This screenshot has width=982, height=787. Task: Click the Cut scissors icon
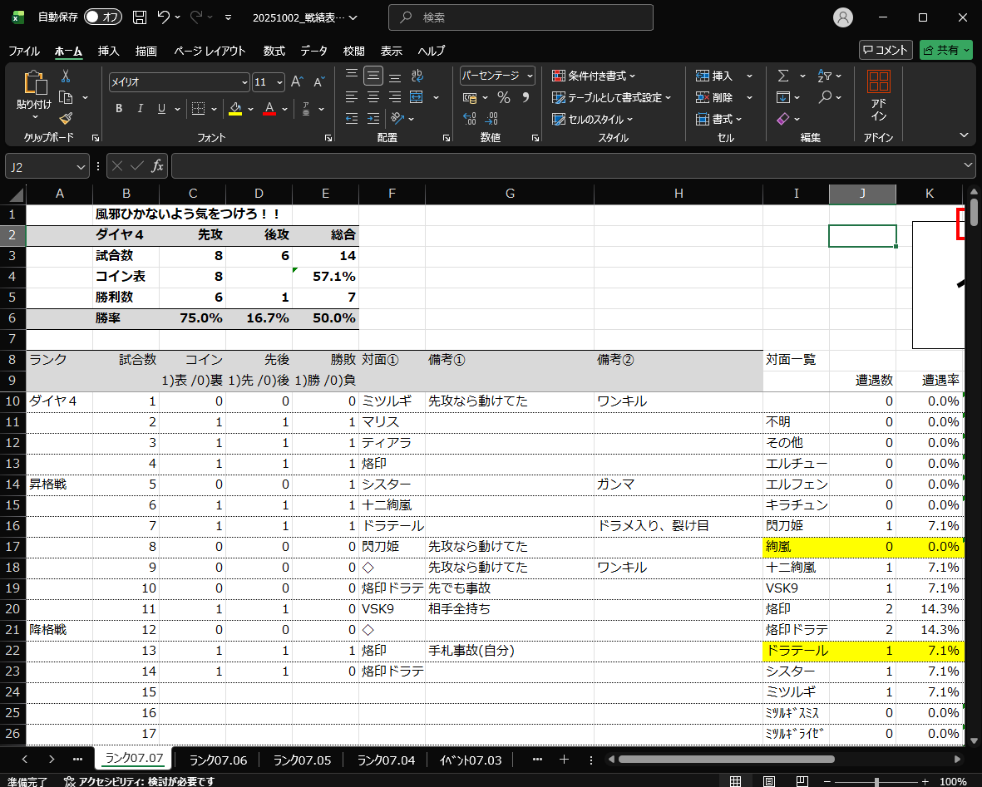[65, 76]
